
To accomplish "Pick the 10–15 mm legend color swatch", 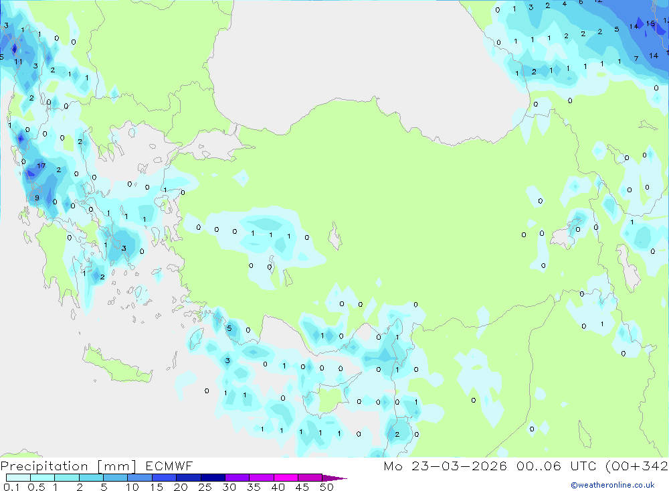I will click(x=140, y=478).
